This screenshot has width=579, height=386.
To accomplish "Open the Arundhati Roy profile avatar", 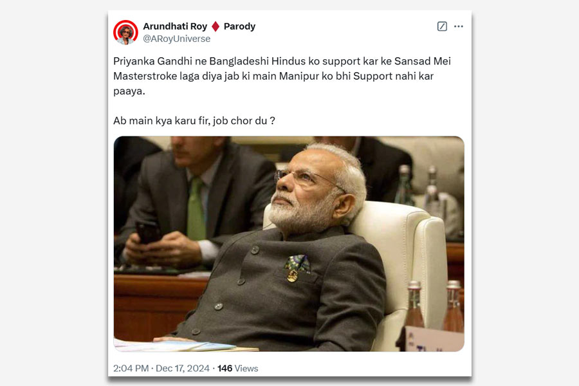I will click(125, 32).
